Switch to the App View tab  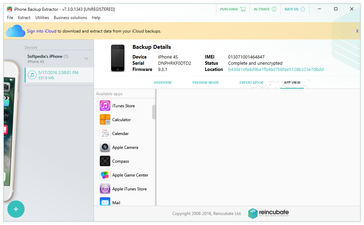pos(292,82)
